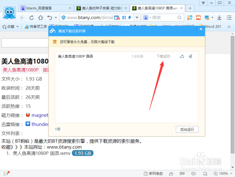235x177 pixels.
Task: Expand the zoom level dropdown arrow
Action: (x=231, y=173)
